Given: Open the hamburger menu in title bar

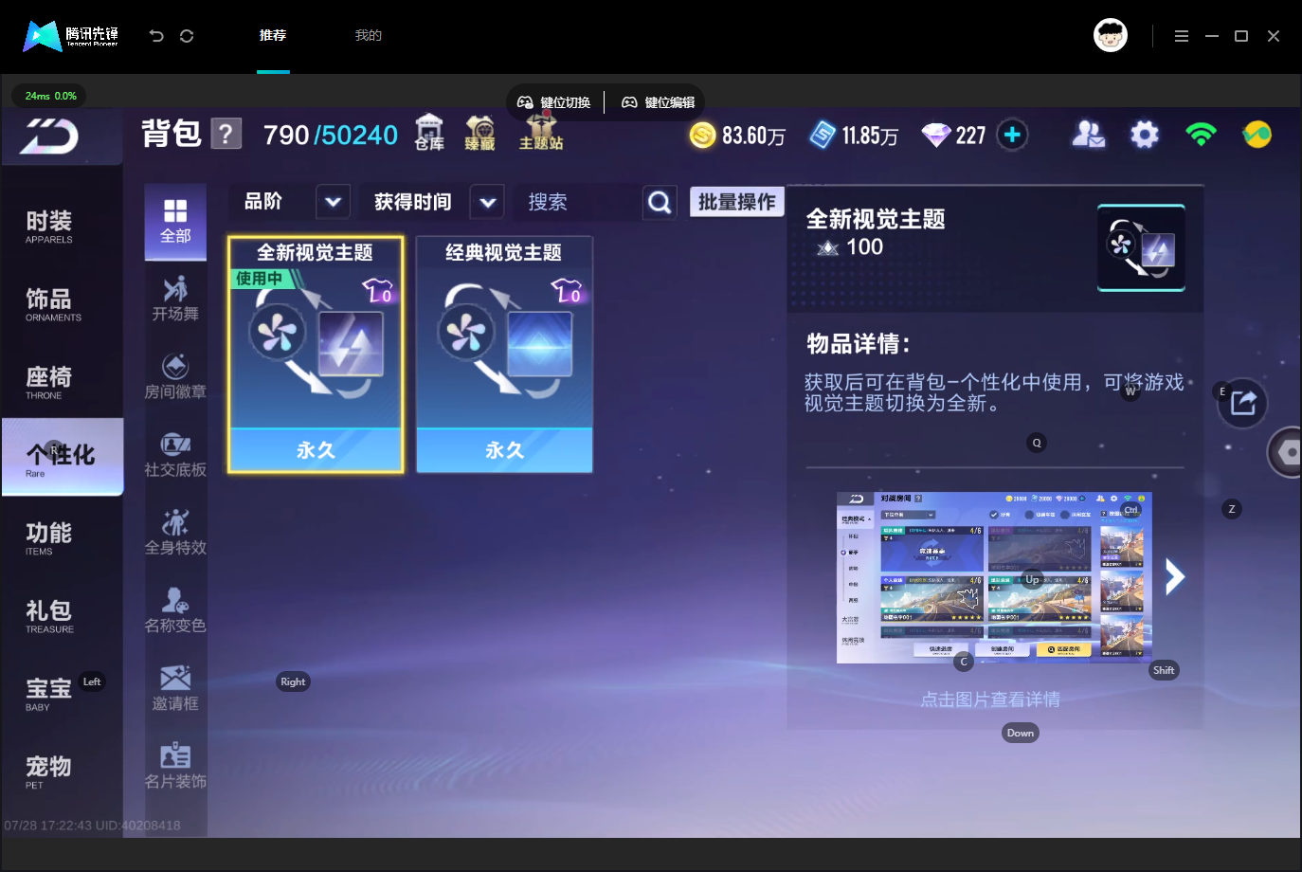Looking at the screenshot, I should pos(1182,36).
